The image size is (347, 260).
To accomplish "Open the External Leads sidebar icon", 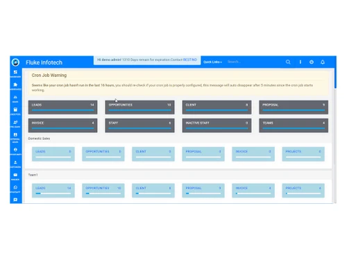I will (15, 135).
